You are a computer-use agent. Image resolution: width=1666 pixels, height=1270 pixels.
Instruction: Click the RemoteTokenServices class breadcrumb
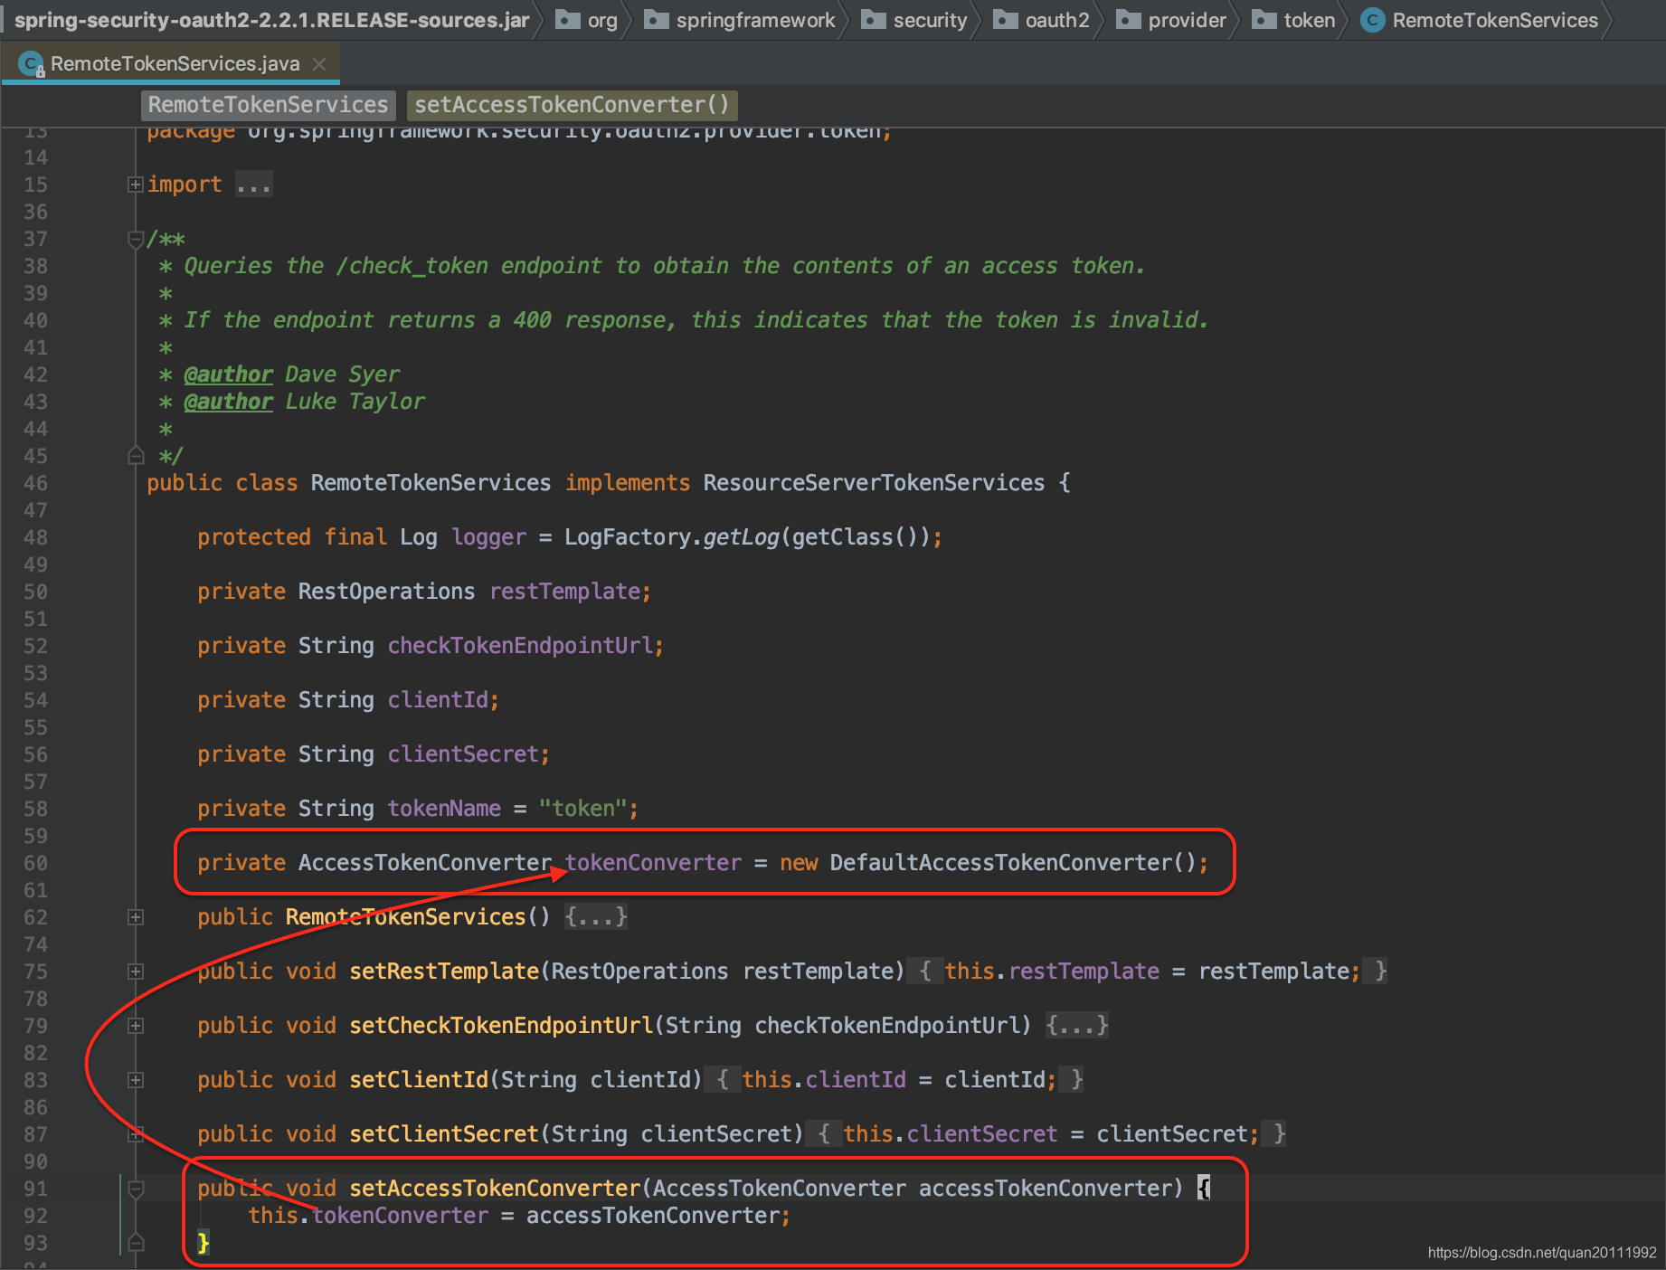pyautogui.click(x=1481, y=20)
